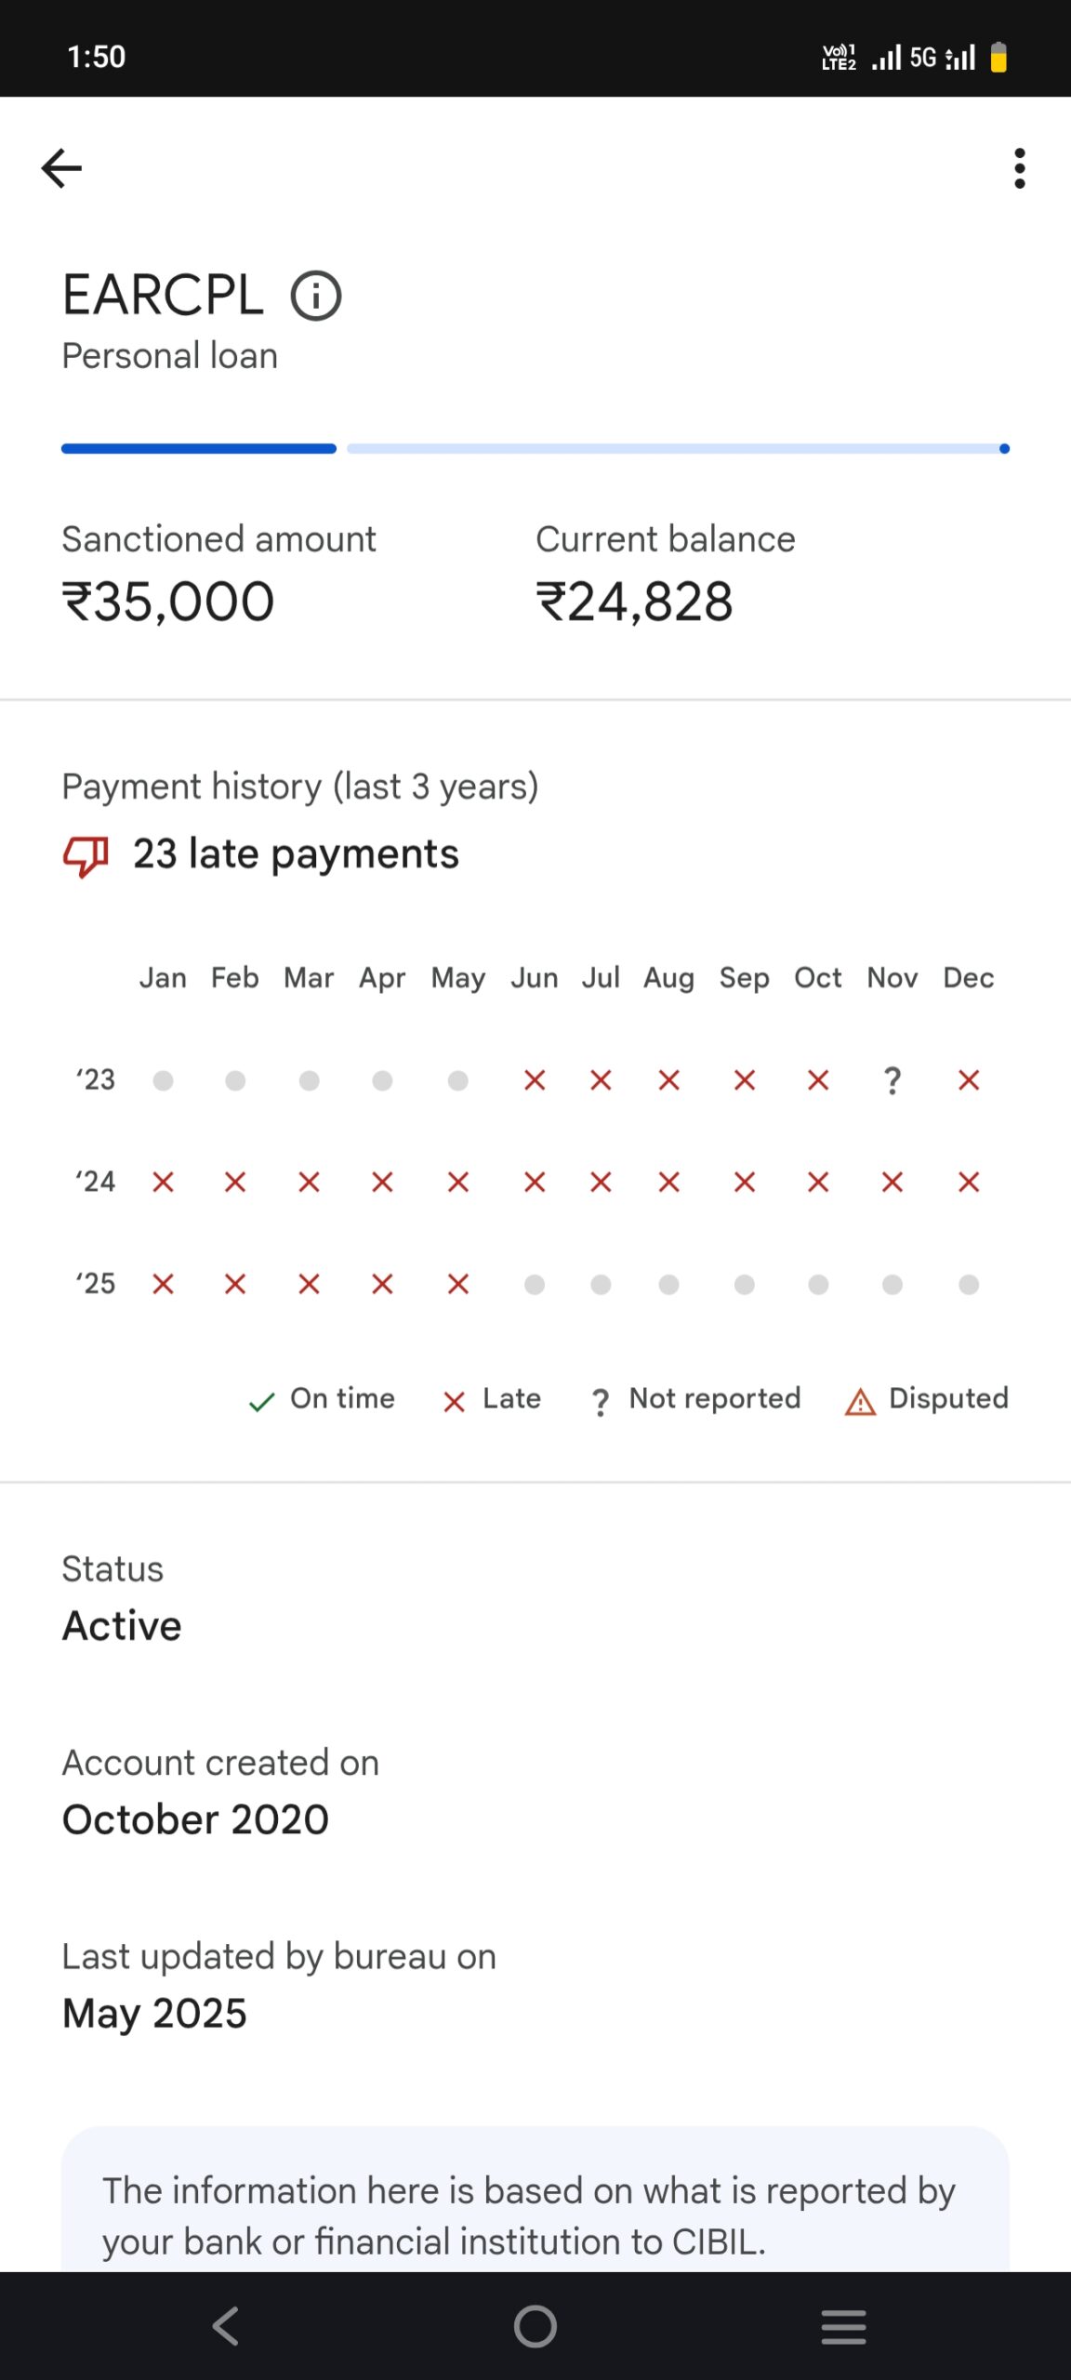Open the three-dot overflow menu
The width and height of the screenshot is (1071, 2380).
(x=1020, y=168)
